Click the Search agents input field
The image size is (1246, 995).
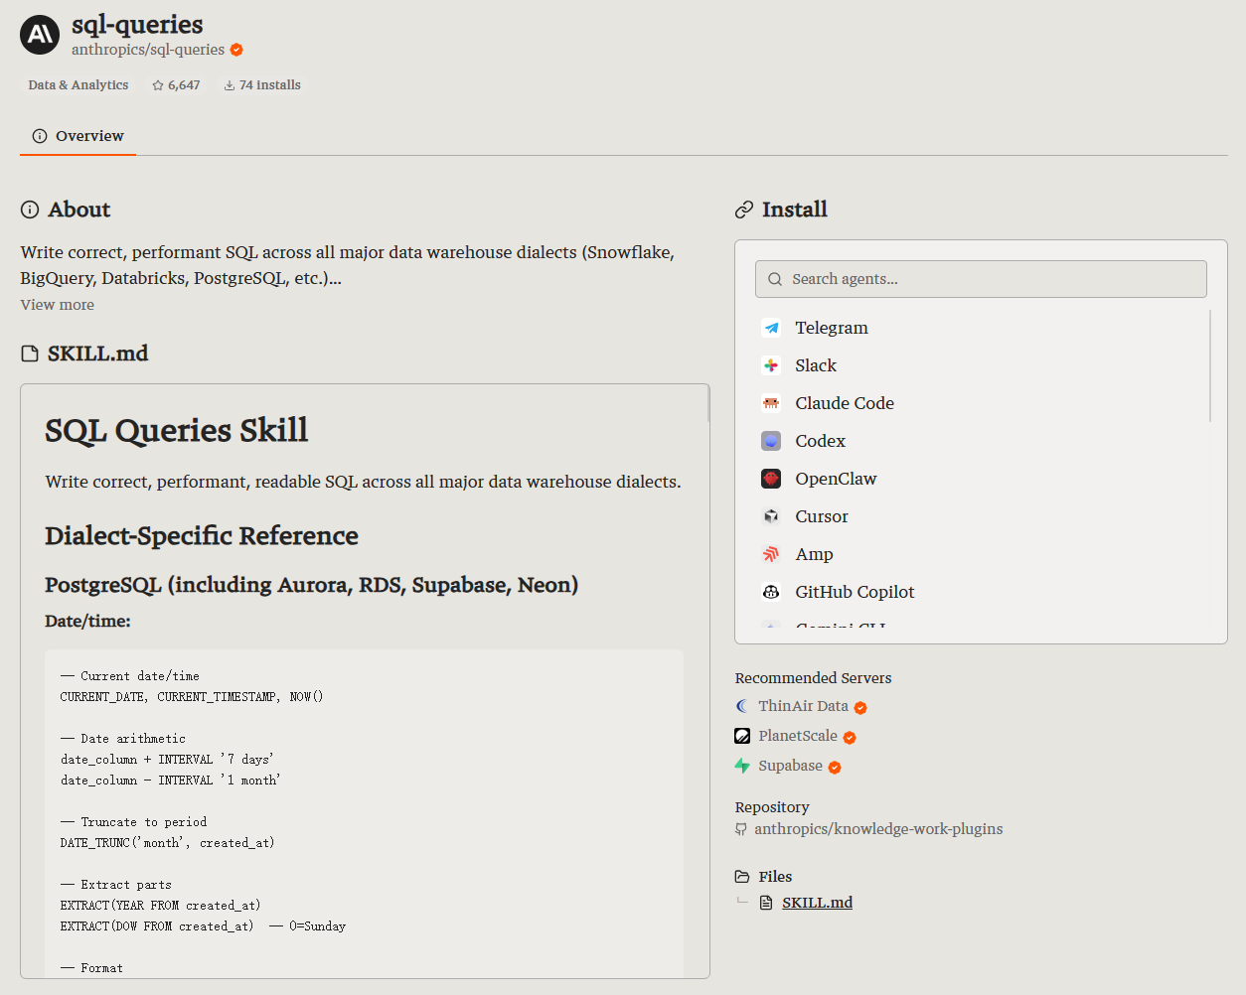(x=981, y=279)
